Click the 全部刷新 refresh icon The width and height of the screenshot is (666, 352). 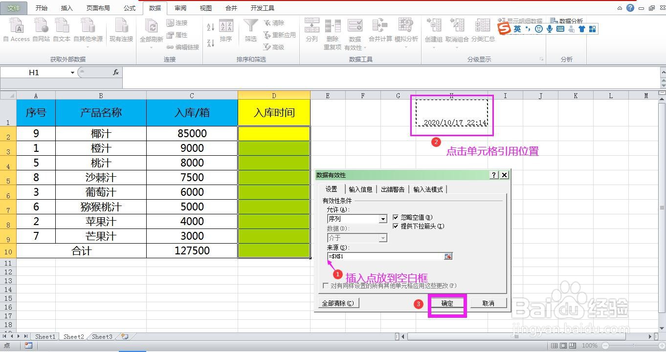tap(151, 28)
